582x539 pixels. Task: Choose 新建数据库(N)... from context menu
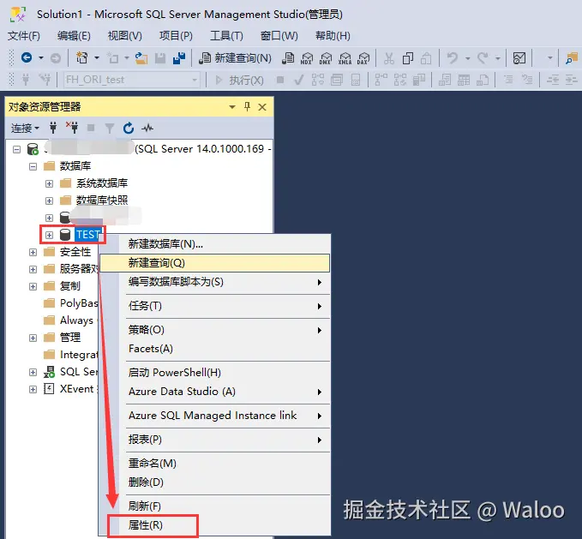(x=215, y=244)
